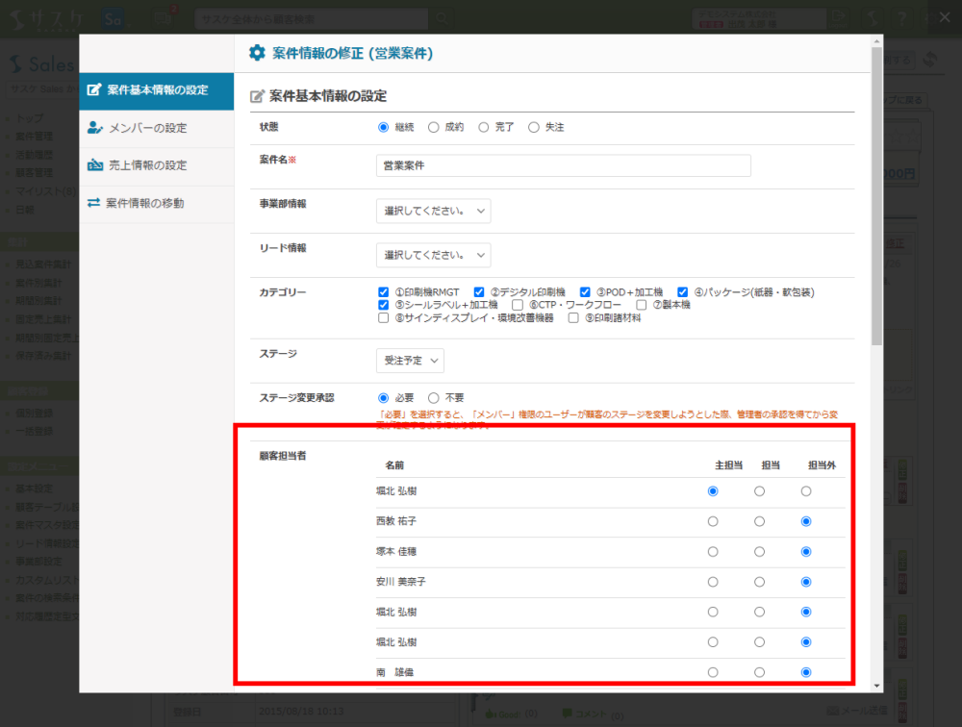The width and height of the screenshot is (962, 727).
Task: Set 西教 祐子 as 主担当
Action: pos(713,521)
